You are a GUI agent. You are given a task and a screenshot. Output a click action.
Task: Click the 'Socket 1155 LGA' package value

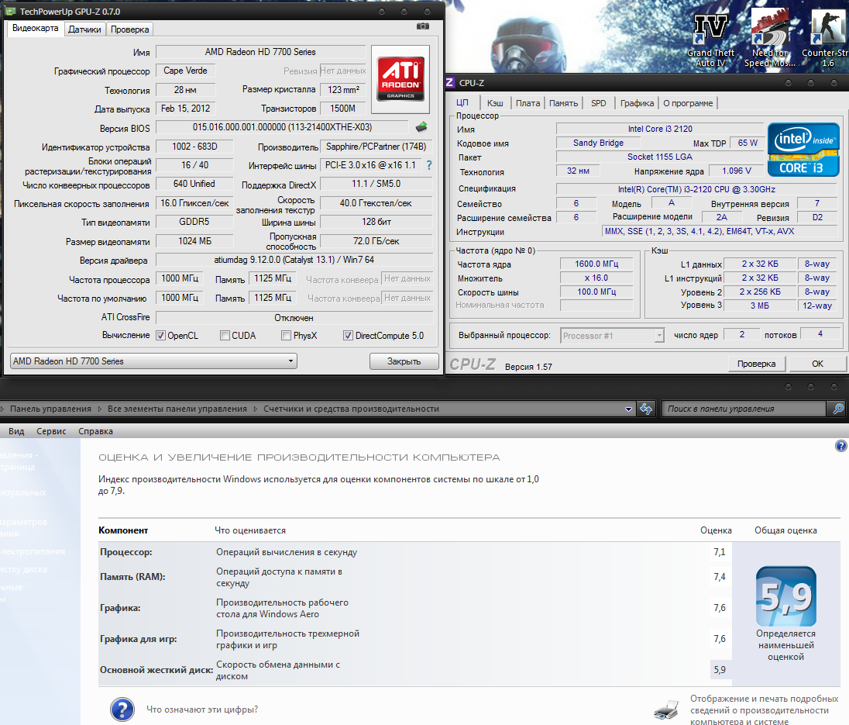(659, 157)
